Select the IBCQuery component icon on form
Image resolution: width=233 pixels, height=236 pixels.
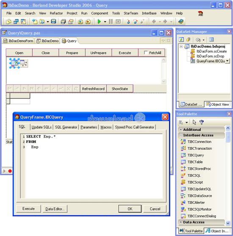click(14, 63)
